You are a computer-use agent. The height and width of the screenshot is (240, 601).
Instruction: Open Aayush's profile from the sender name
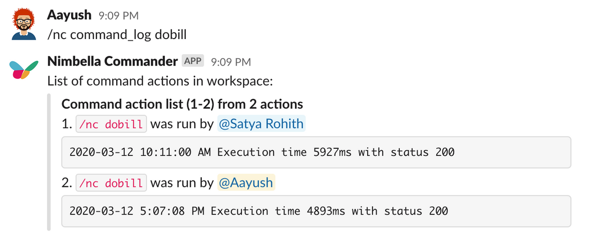(69, 15)
